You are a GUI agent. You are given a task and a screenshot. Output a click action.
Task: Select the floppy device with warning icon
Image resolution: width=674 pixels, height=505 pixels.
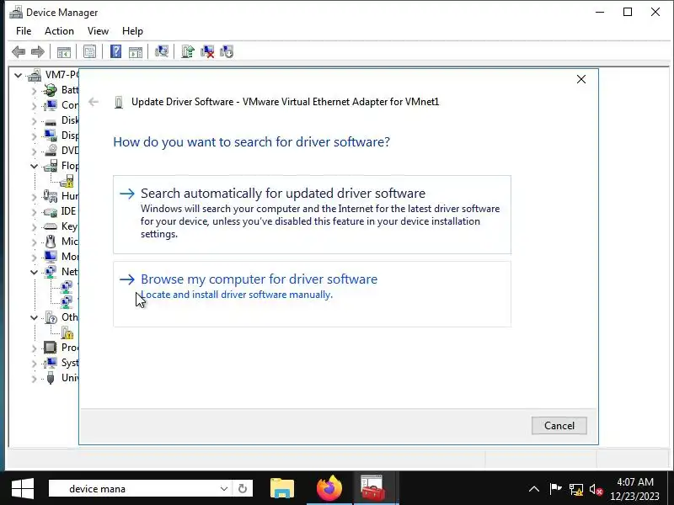(x=67, y=181)
